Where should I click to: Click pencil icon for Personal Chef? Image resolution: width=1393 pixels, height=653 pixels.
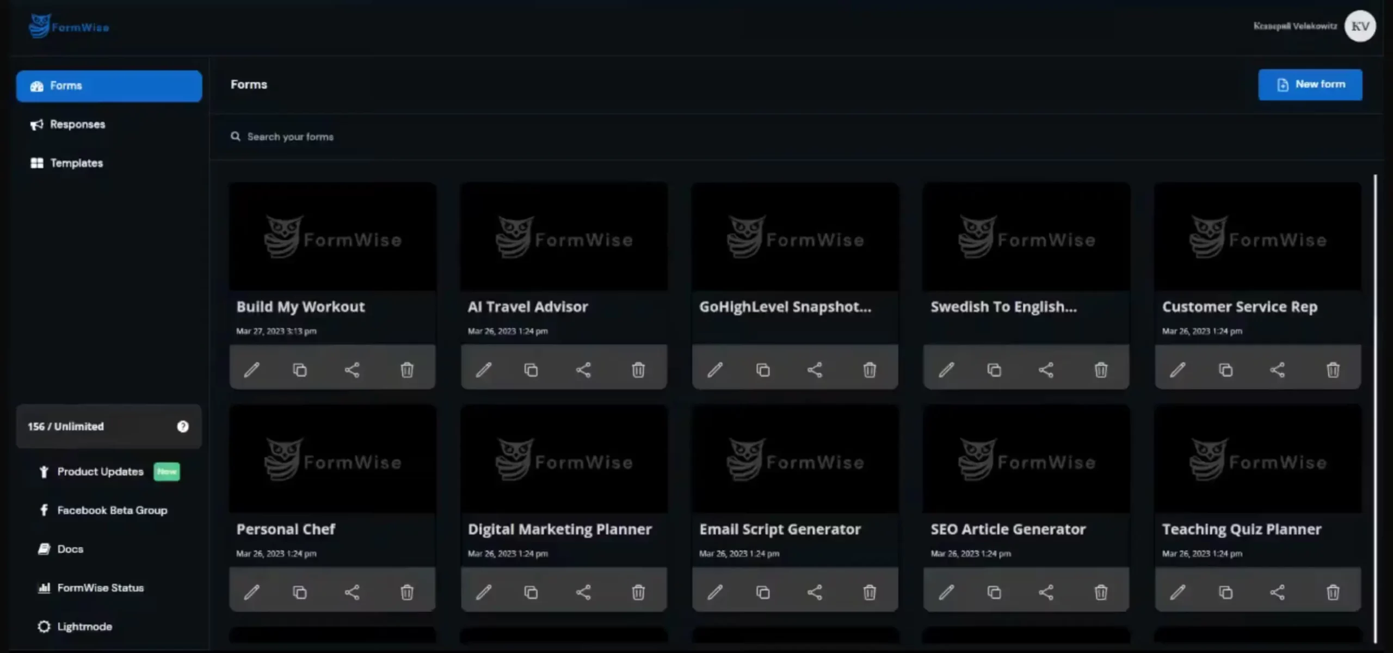pos(251,592)
